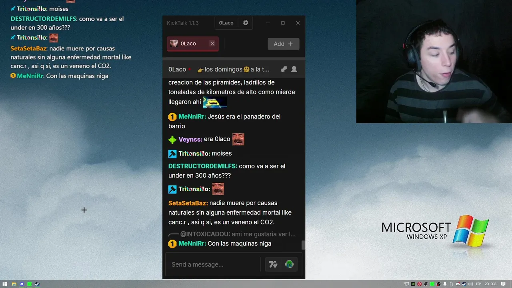Focus the 'Send a message...' input
The height and width of the screenshot is (288, 512).
coord(214,264)
